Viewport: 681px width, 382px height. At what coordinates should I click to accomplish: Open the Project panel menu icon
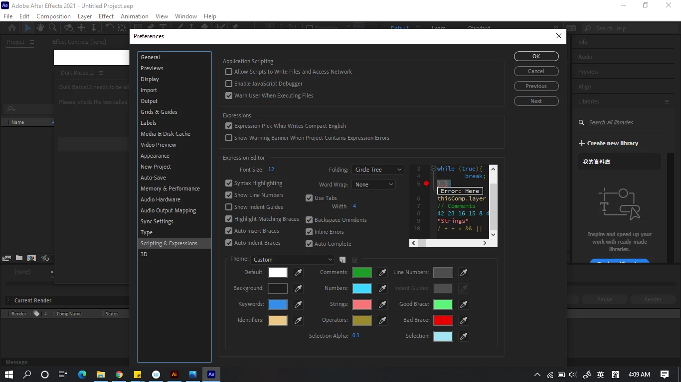point(32,42)
